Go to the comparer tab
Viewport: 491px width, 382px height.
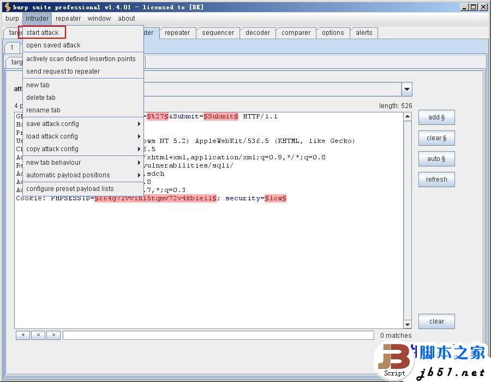296,33
